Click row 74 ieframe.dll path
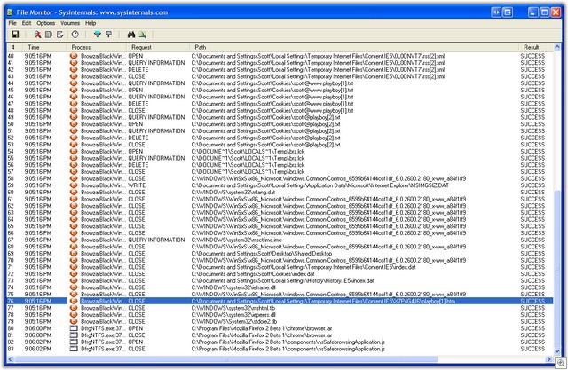568x370 pixels. [x=233, y=287]
